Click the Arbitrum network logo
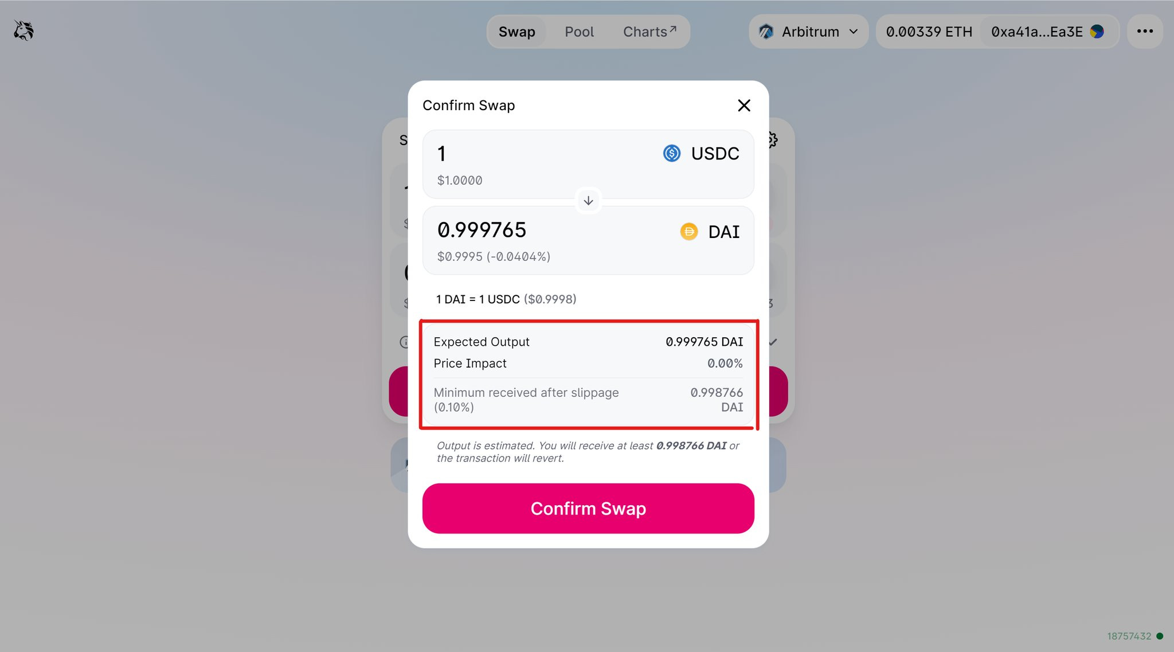Screen dimensions: 1174x652 766,32
